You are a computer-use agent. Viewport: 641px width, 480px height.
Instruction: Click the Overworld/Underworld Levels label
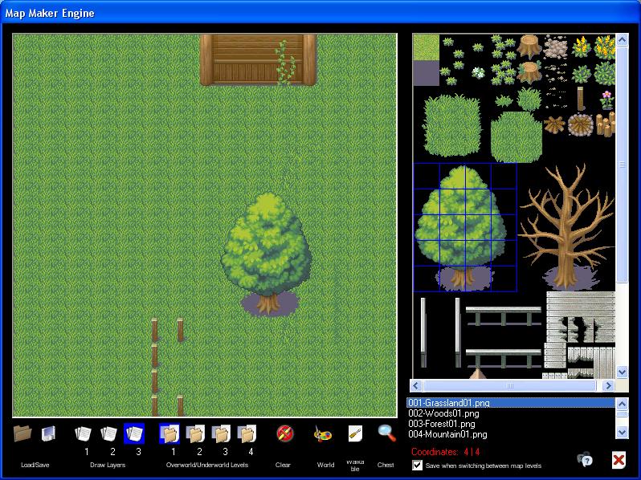point(207,465)
